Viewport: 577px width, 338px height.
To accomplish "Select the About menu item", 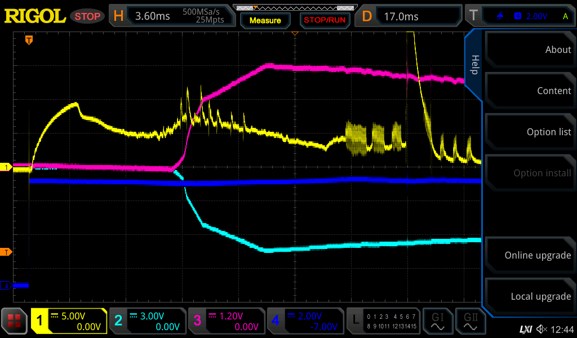I will point(530,50).
